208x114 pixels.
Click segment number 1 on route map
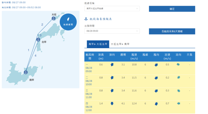29,50
